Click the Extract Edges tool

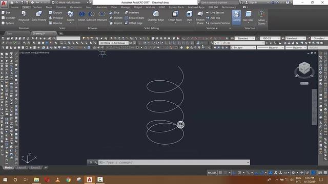134,18
